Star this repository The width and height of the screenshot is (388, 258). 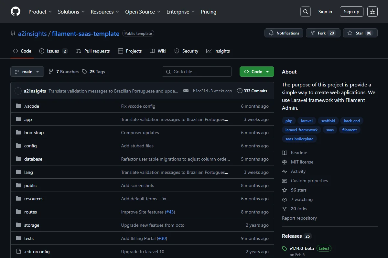pos(360,33)
